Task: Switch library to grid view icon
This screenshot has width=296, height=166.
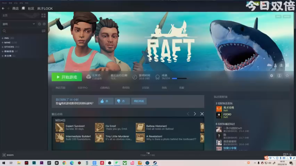Action: point(43,15)
